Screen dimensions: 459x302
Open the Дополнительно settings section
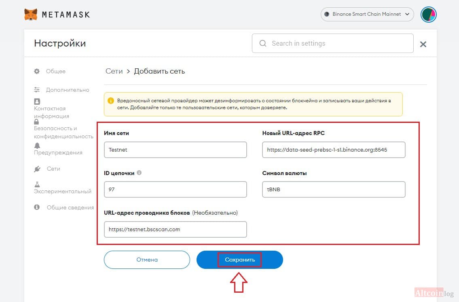click(x=68, y=90)
